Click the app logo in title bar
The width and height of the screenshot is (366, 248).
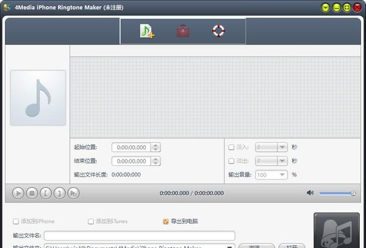tap(7, 7)
